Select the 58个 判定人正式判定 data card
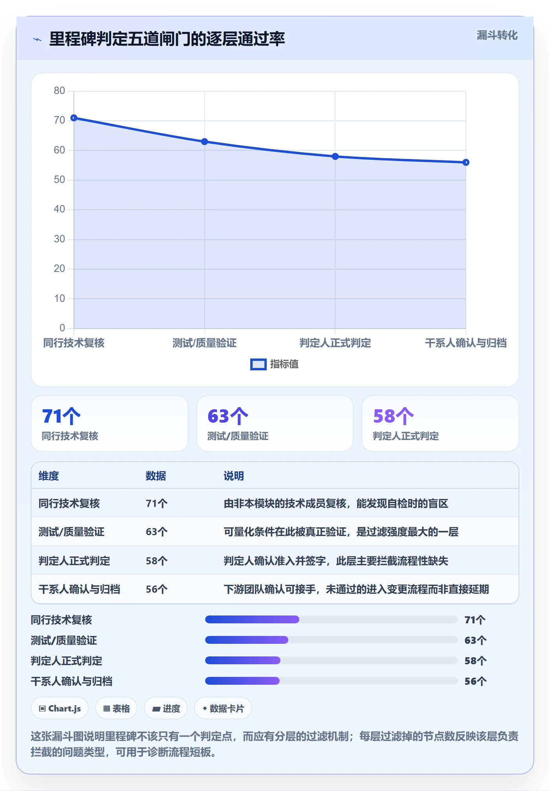Viewport: 550px width, 791px height. click(440, 423)
